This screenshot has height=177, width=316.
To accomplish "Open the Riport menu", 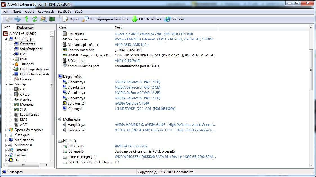I will click(x=29, y=12).
